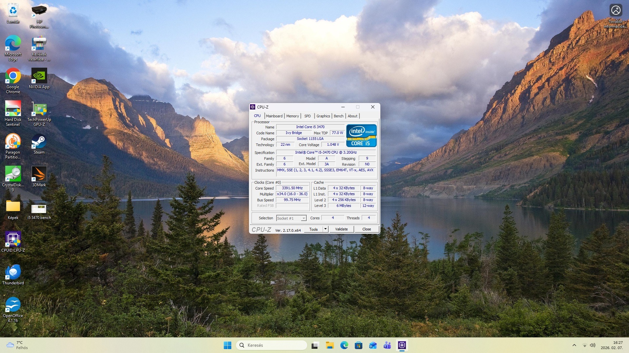
Task: Click the Intel Core i5 logo badge
Action: 361,136
